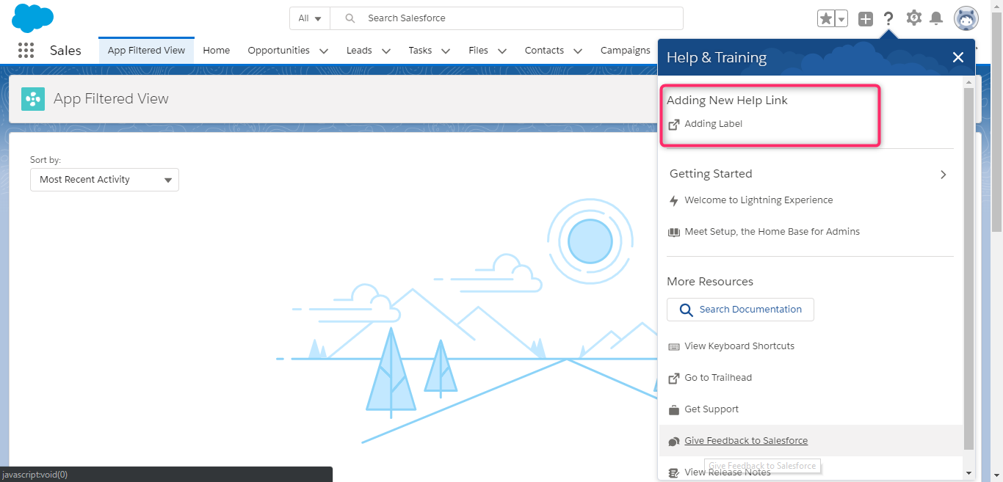The height and width of the screenshot is (482, 1003).
Task: Open the Files tab
Action: [x=478, y=51]
